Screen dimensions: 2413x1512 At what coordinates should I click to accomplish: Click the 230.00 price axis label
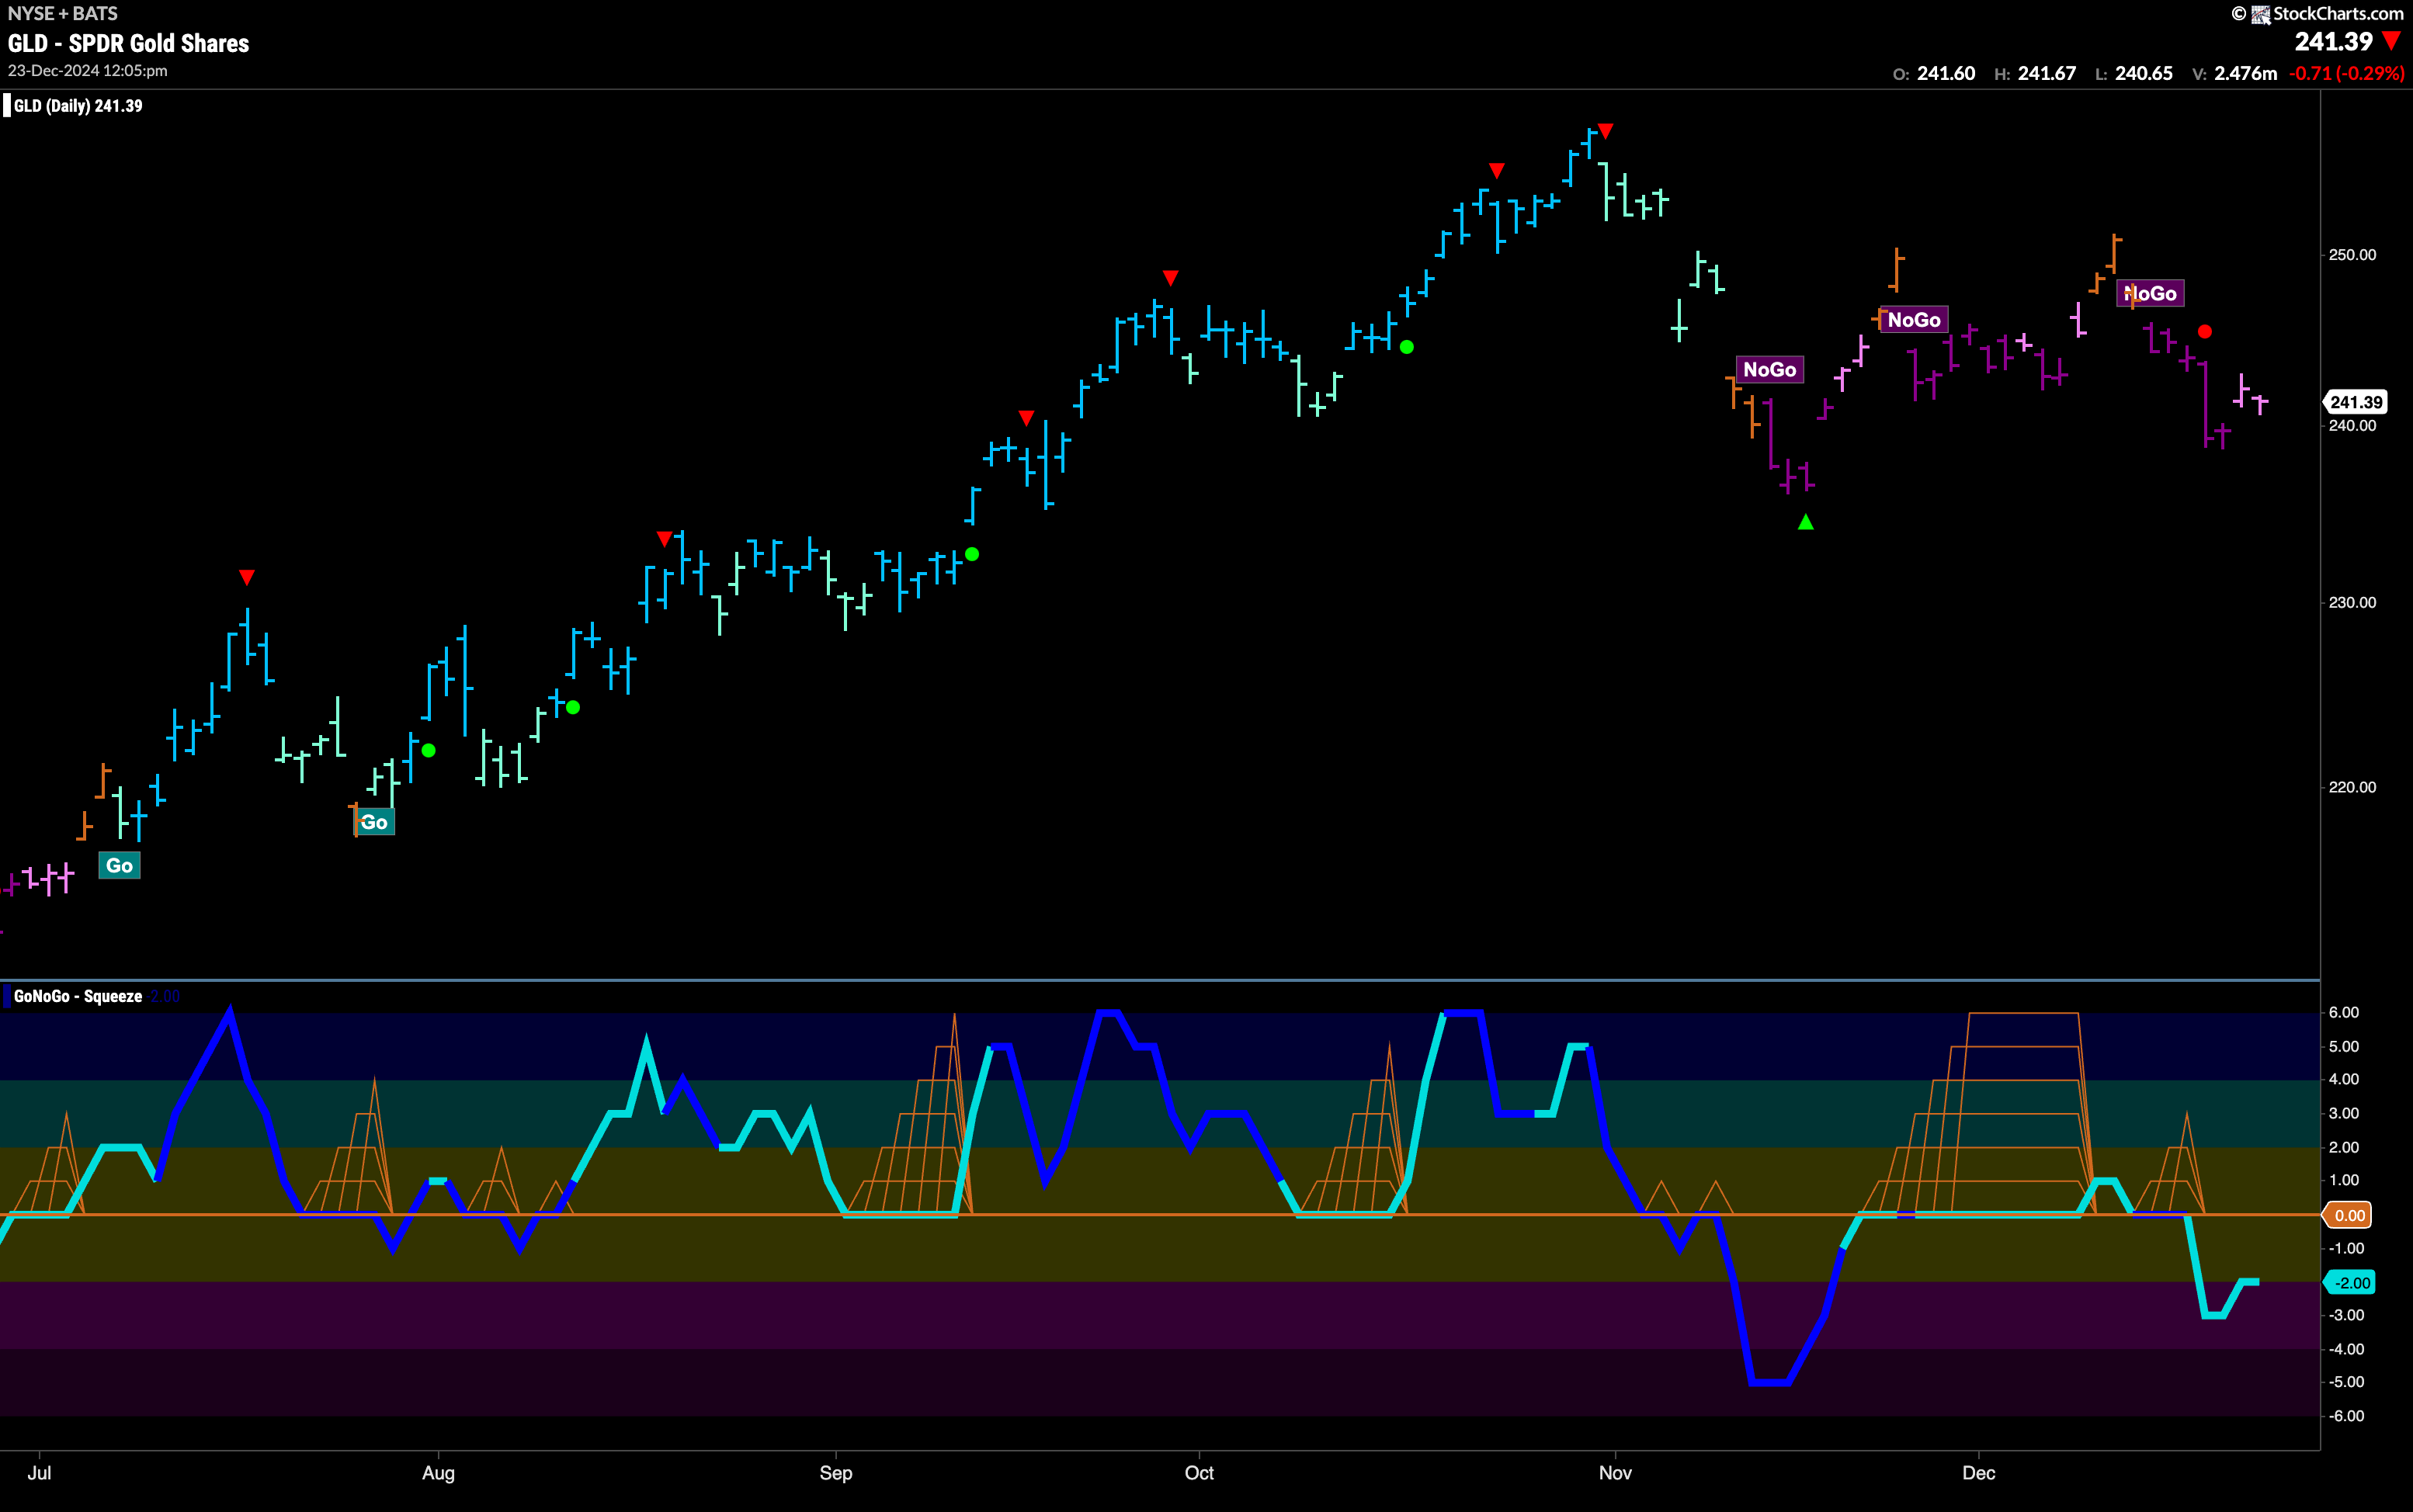[x=2352, y=602]
